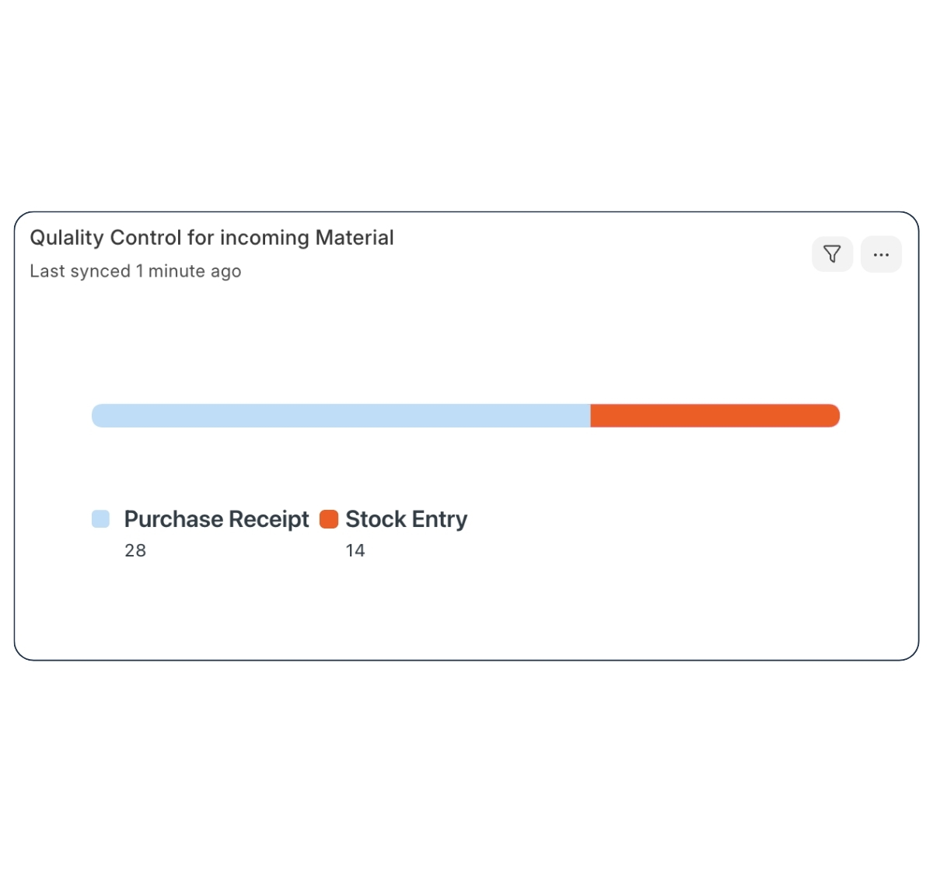Click the Last synced 1 minute ago text
The width and height of the screenshot is (933, 872).
pos(135,271)
